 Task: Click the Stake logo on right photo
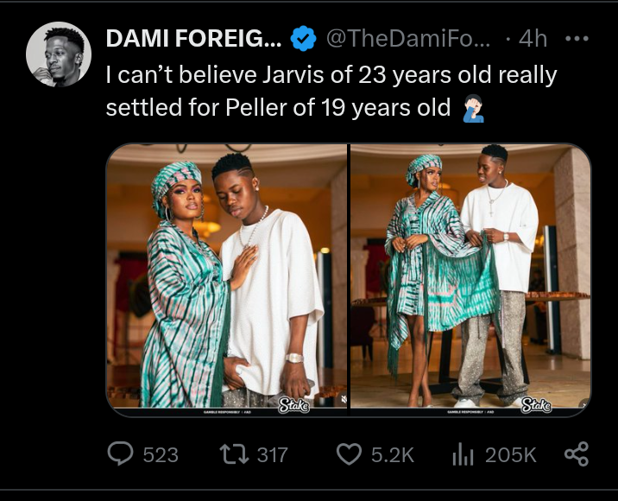(536, 404)
